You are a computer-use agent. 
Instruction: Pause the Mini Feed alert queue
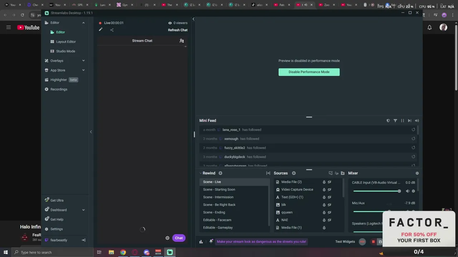(403, 121)
